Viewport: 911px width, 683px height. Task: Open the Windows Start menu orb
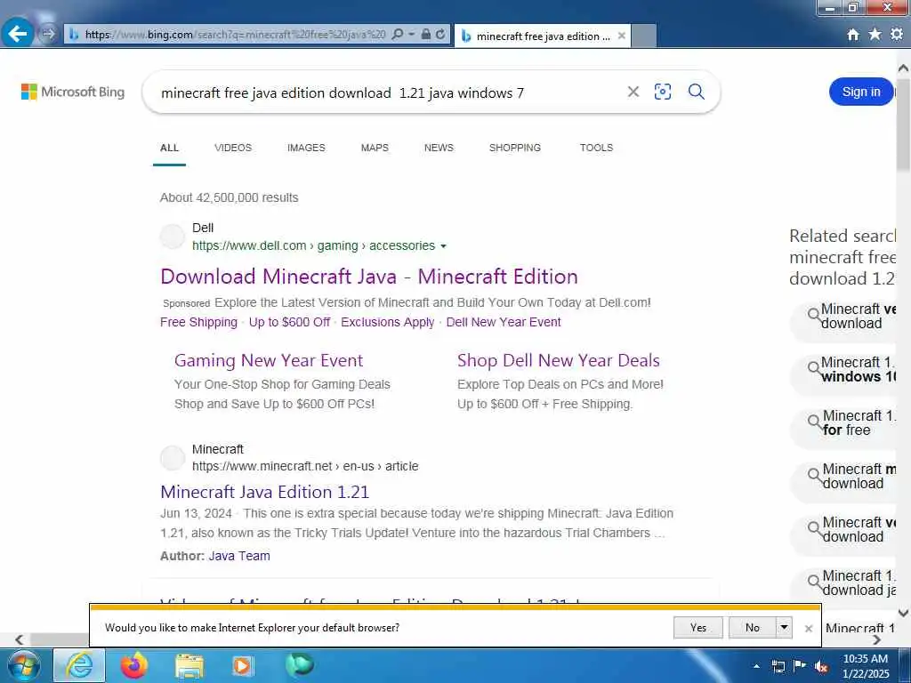24,665
